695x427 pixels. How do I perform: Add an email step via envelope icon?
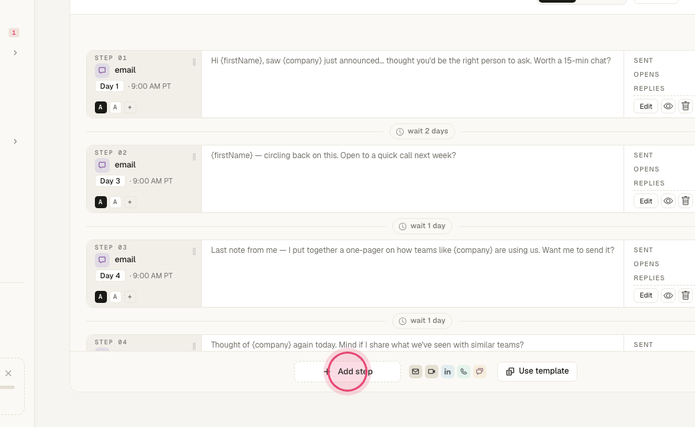(x=415, y=372)
